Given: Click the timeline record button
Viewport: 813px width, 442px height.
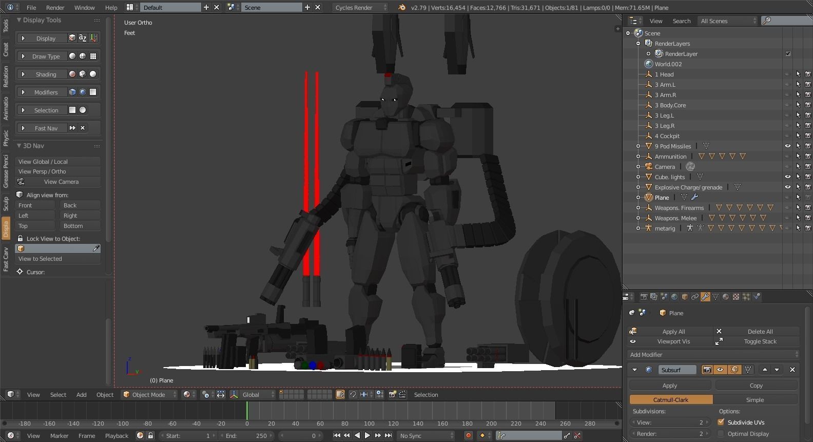Looking at the screenshot, I should [x=468, y=435].
